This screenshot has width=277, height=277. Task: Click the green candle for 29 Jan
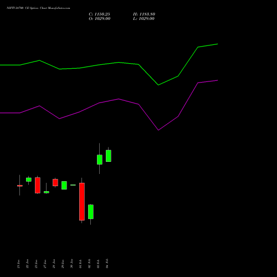pyautogui.click(x=64, y=185)
